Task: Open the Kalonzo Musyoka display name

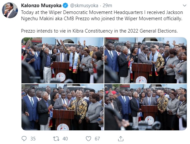Action: coord(41,6)
